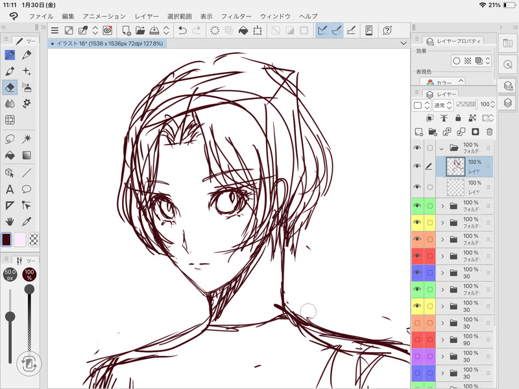Select the transparent color swatch

(34, 239)
